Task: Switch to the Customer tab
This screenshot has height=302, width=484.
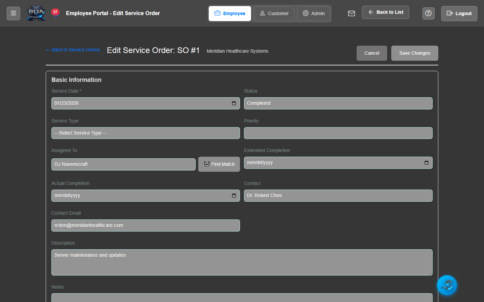Action: pos(274,13)
